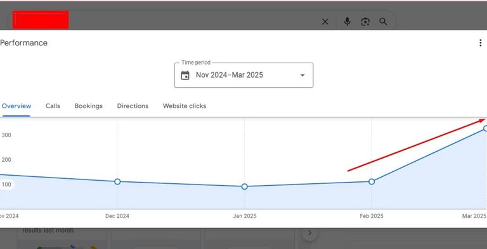487x249 pixels.
Task: Select the Dec 2024 data point
Action: pos(117,181)
